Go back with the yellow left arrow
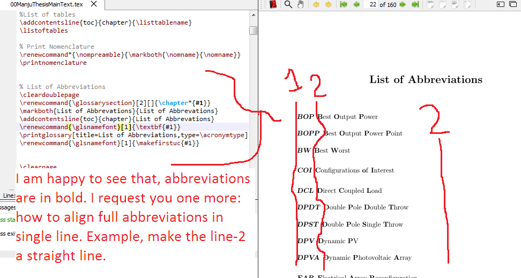Image resolution: width=521 pixels, height=278 pixels. [x=316, y=4]
